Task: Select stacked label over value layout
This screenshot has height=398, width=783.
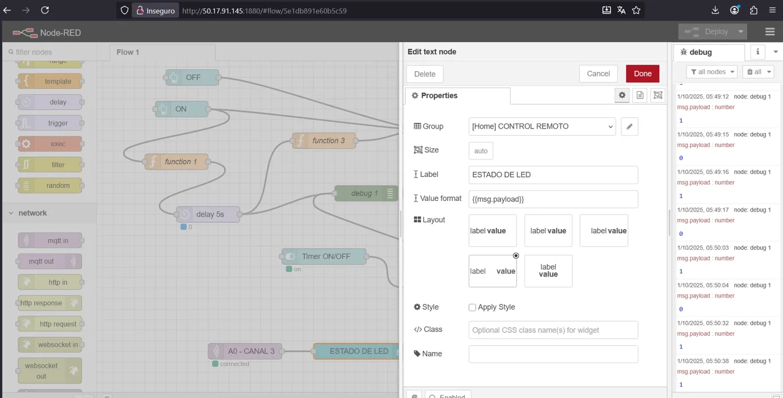Action: click(548, 271)
